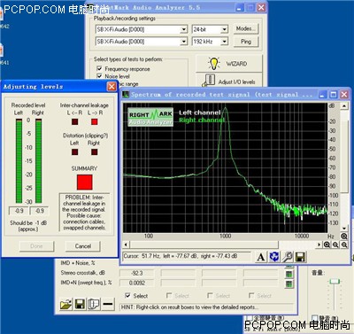
Task: Open results file with the folder icon
Action: click(x=65, y=304)
